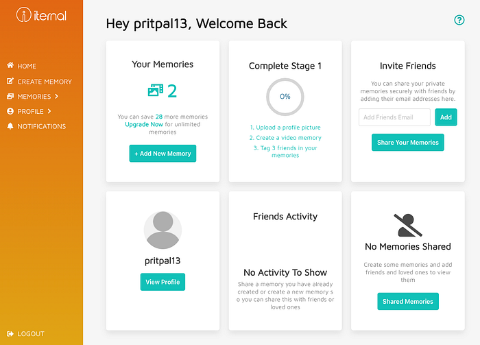This screenshot has width=480, height=345.
Task: Expand the Memories submenu chevron
Action: click(x=57, y=97)
